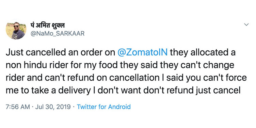
Task: Click the words 'Just cancelled an order on'
Action: [x=60, y=53]
